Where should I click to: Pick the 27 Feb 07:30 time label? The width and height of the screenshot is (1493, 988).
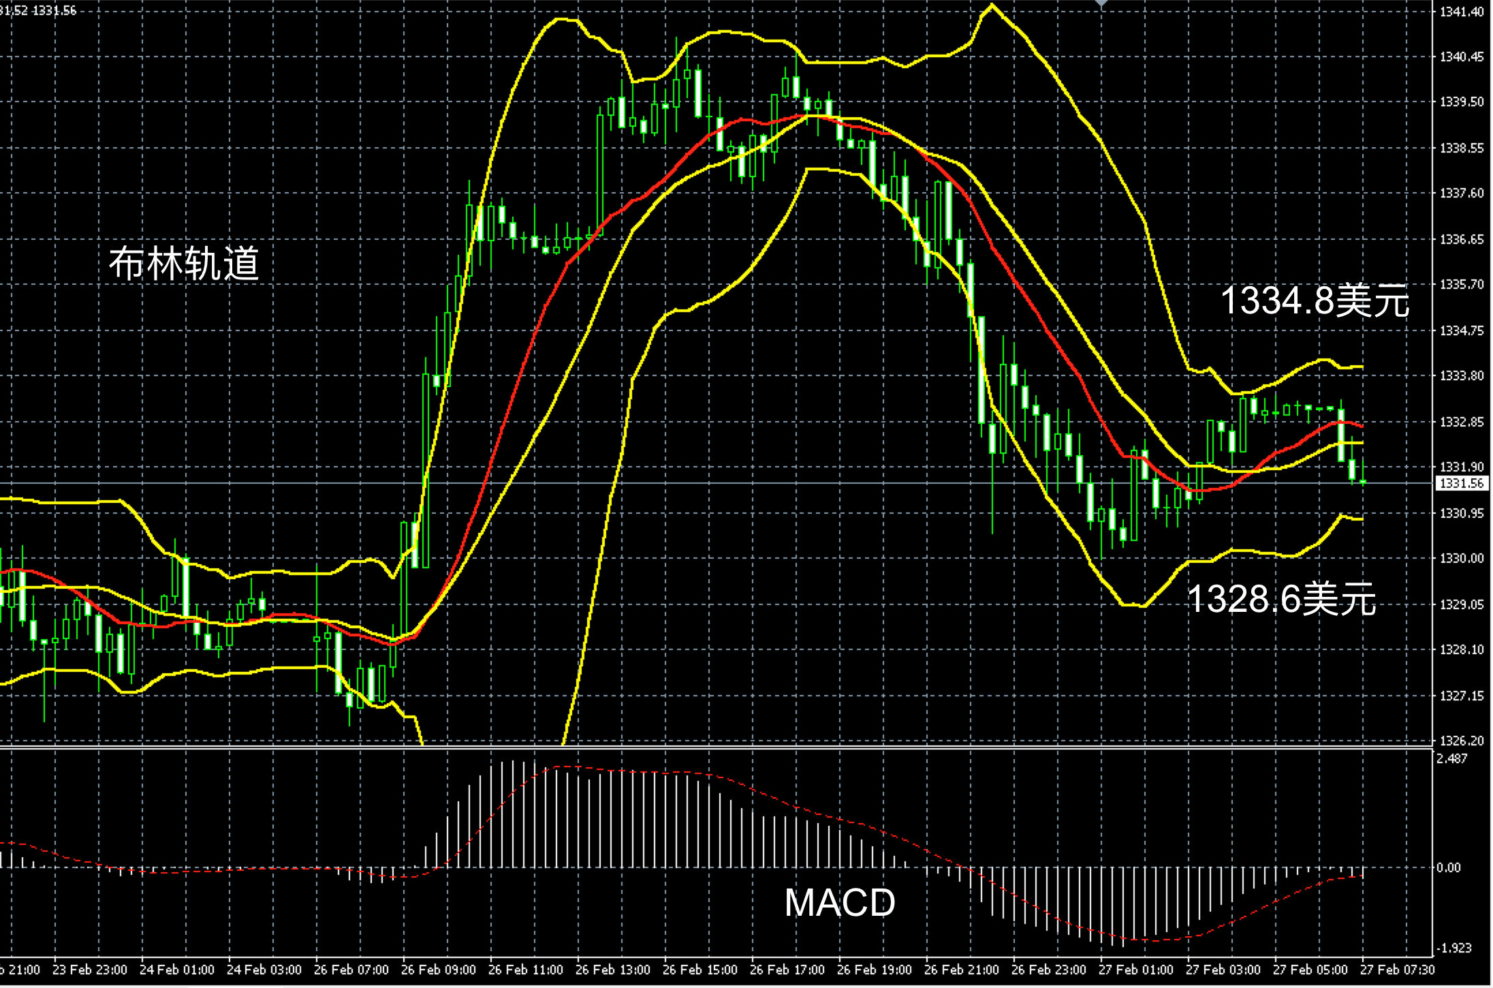tap(1398, 970)
